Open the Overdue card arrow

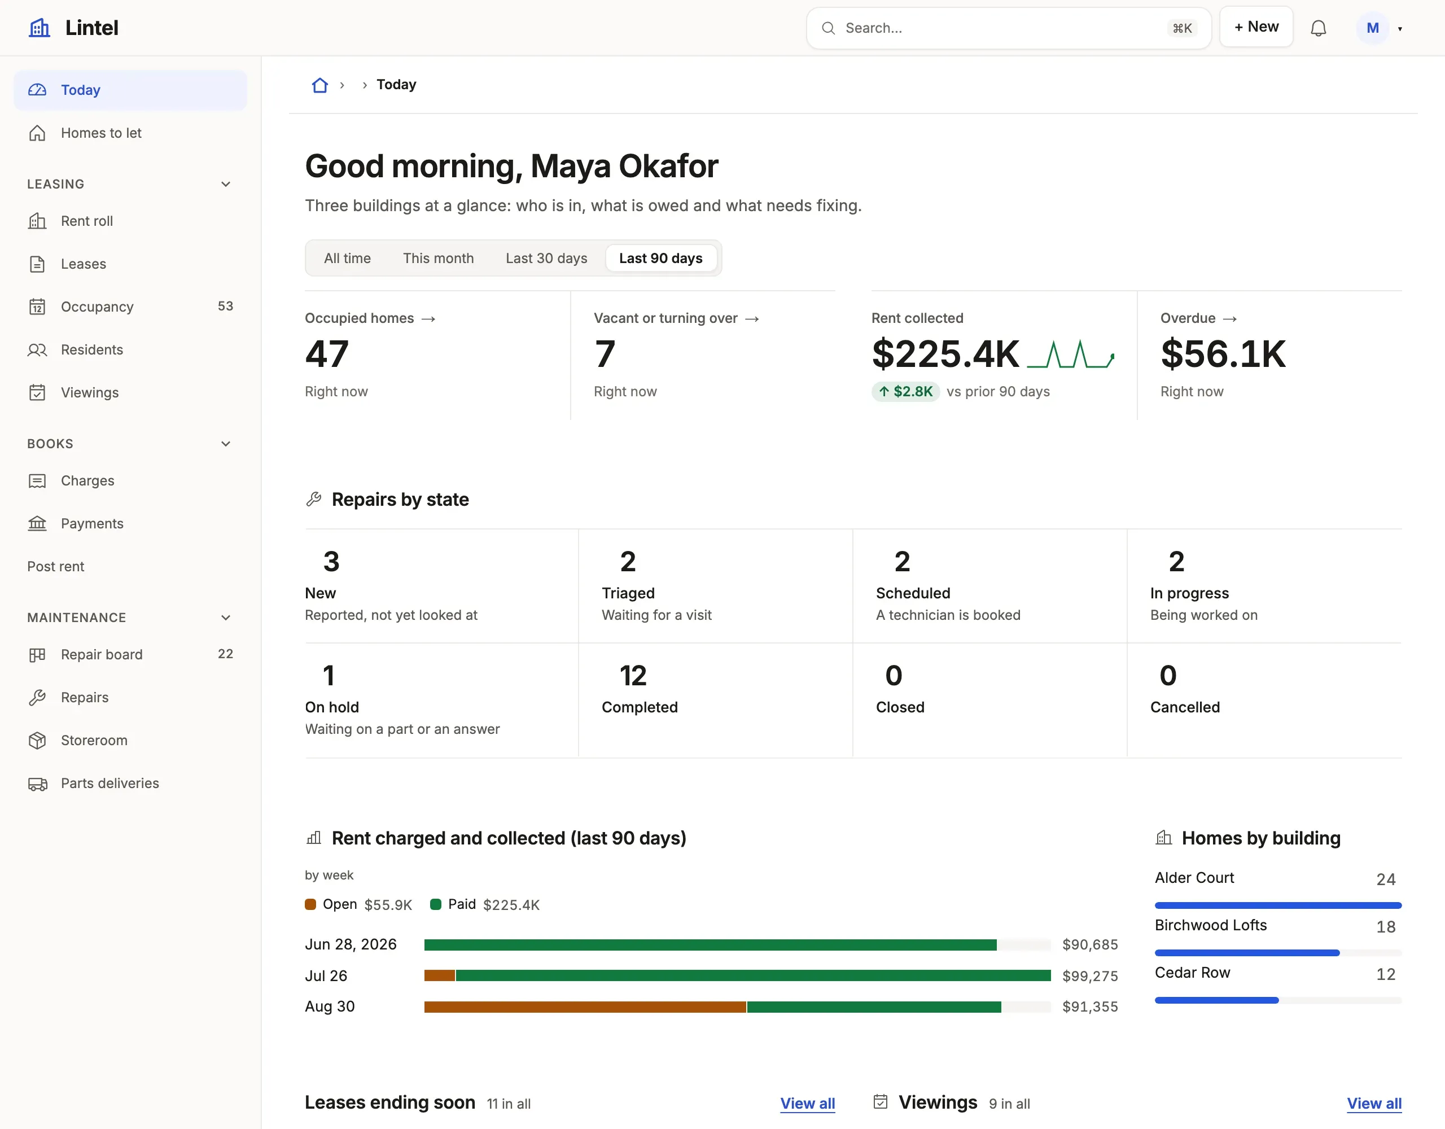click(1230, 319)
